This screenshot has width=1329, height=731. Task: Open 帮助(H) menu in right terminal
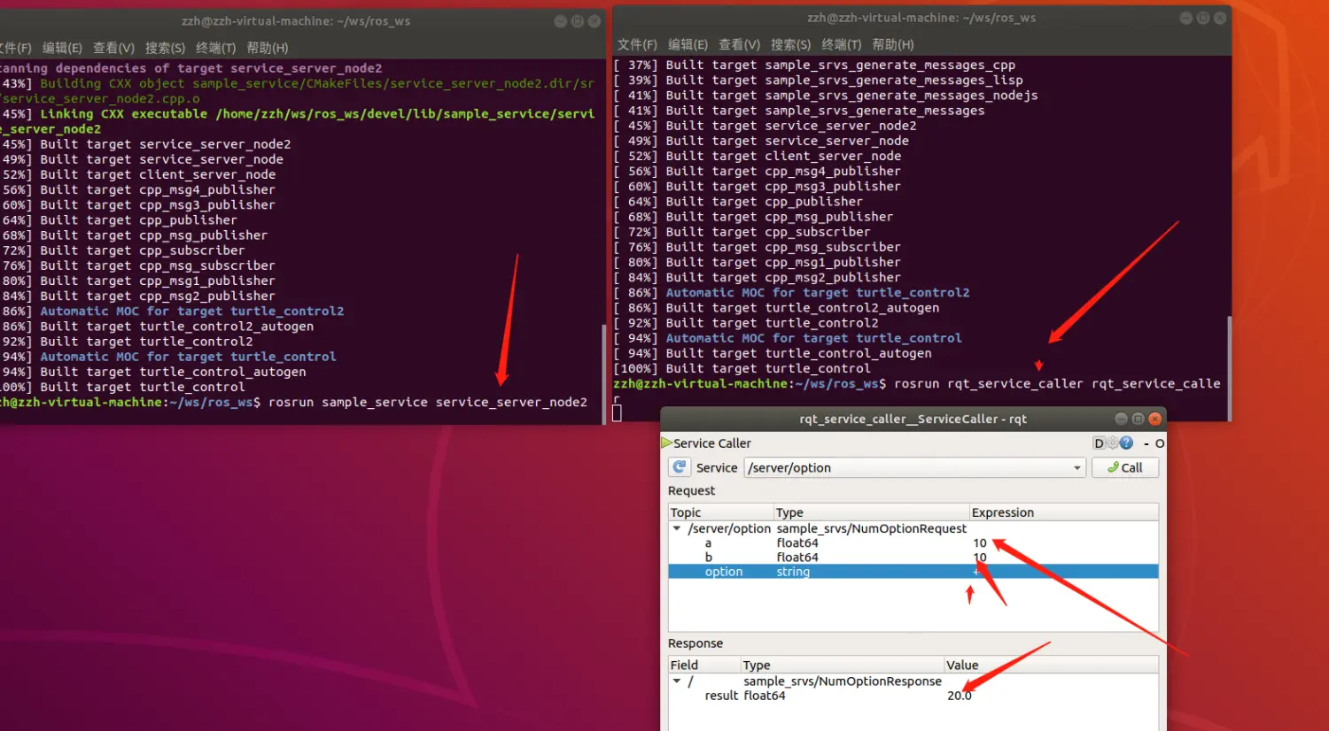coord(892,44)
